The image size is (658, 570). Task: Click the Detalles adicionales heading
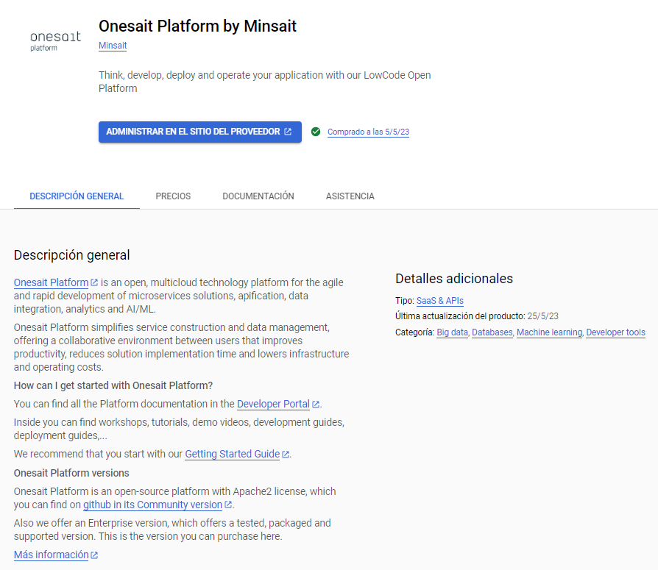coord(454,279)
